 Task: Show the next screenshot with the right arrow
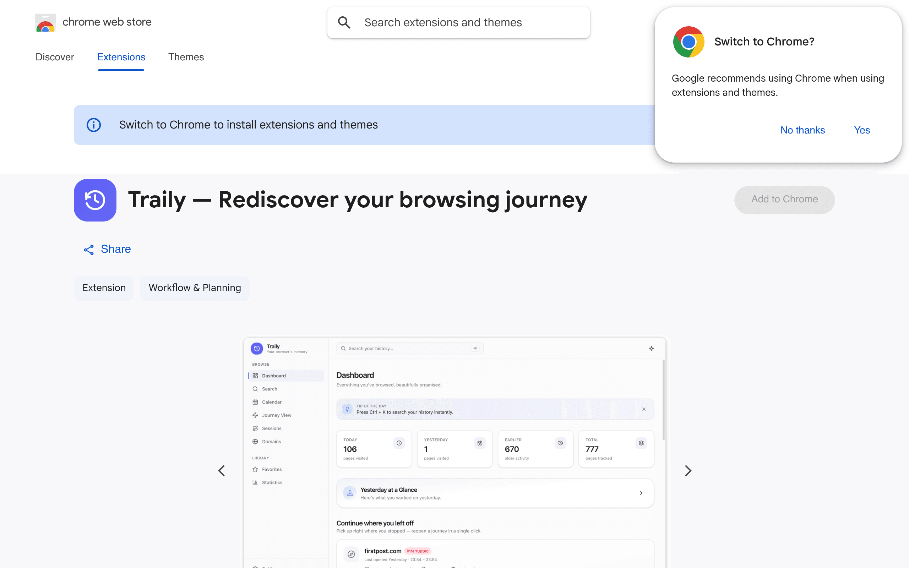point(688,471)
